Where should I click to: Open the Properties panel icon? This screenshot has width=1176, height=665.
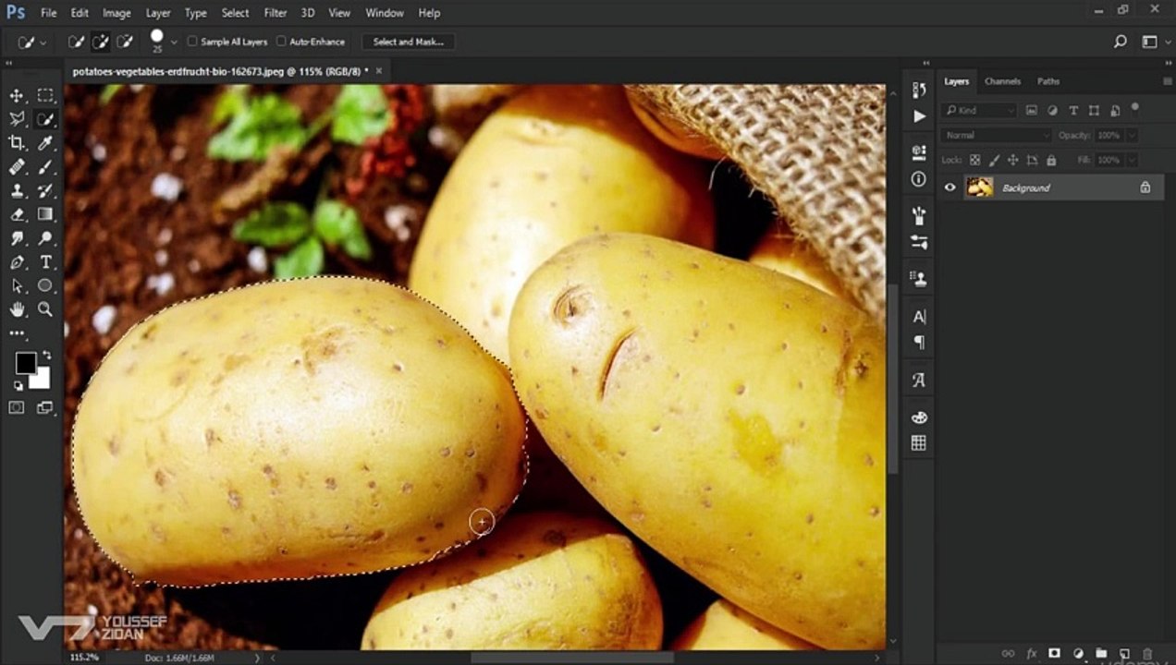pos(919,151)
